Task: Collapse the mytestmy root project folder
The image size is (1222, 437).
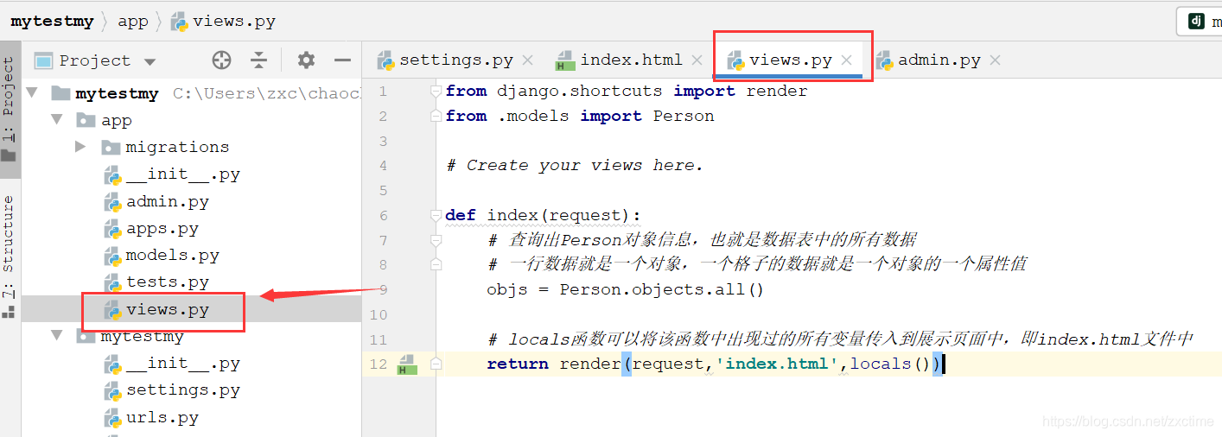Action: click(33, 92)
